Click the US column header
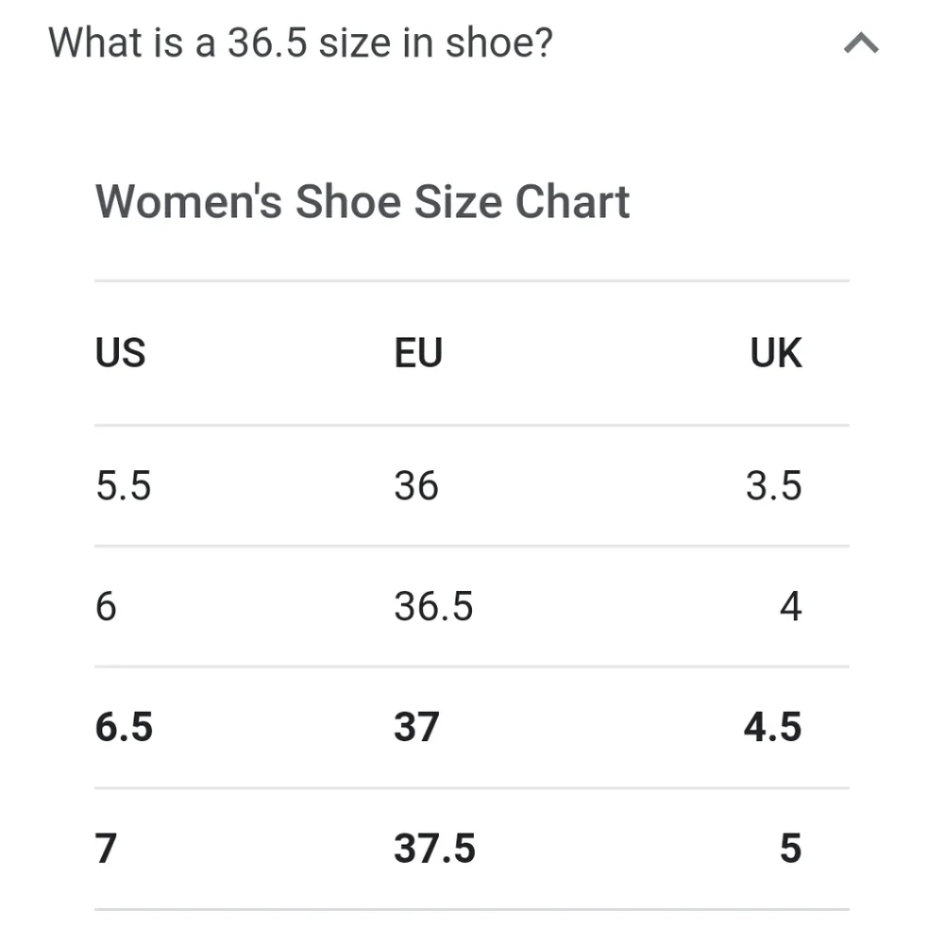The image size is (944, 944). [x=121, y=352]
